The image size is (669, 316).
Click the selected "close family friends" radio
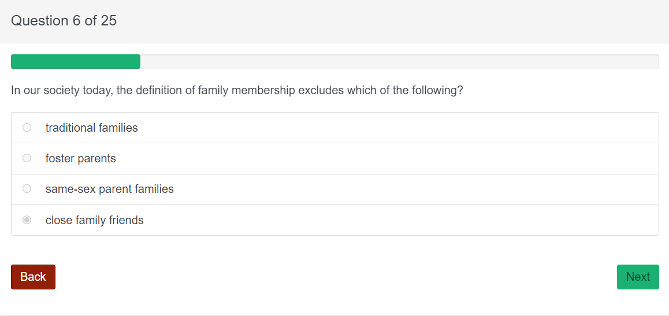coord(27,220)
